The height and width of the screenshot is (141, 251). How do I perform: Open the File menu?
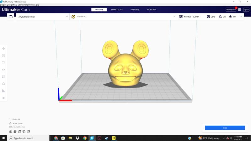click(x=2, y=5)
